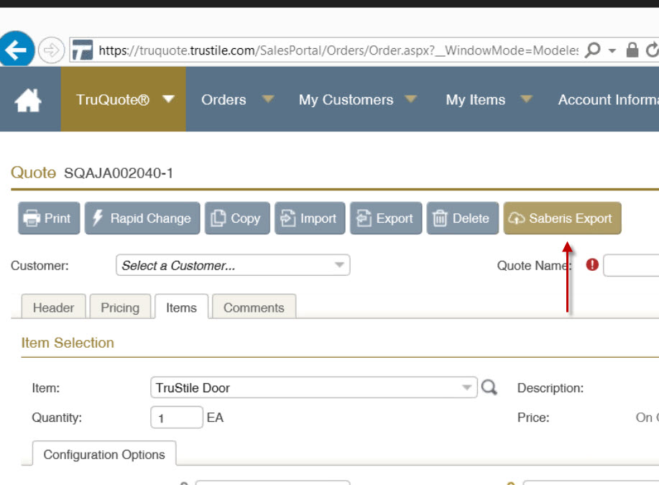Copy the quote using Copy button
Image resolution: width=659 pixels, height=485 pixels.
click(237, 218)
